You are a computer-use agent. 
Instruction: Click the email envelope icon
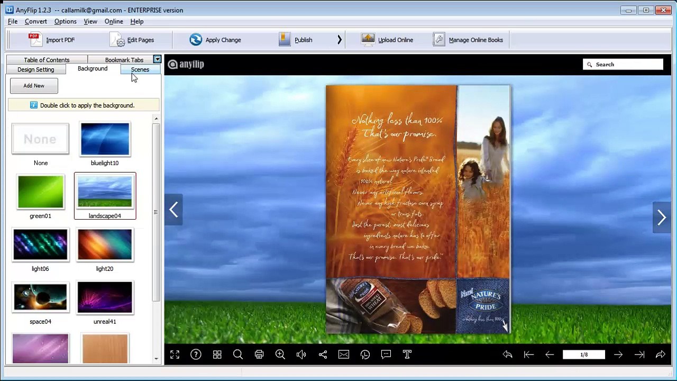click(344, 355)
